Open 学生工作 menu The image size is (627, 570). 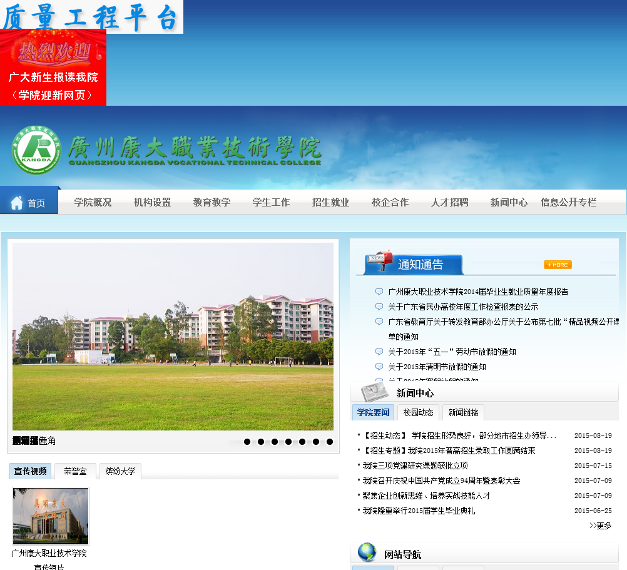click(271, 202)
